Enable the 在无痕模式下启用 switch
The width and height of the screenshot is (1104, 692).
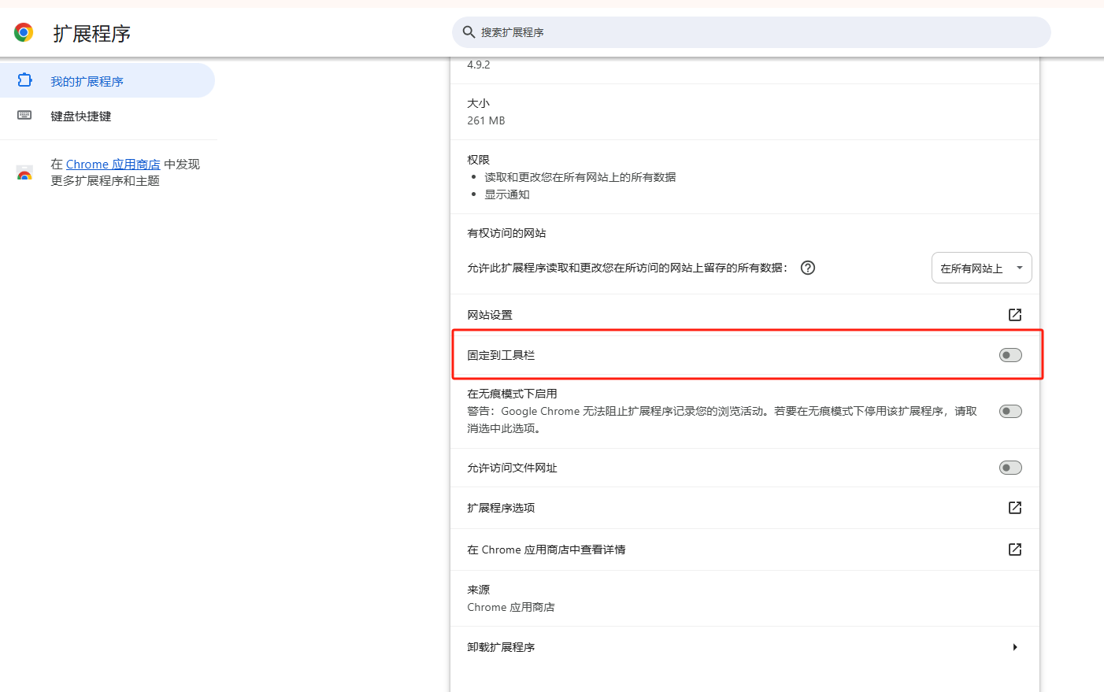(1010, 411)
